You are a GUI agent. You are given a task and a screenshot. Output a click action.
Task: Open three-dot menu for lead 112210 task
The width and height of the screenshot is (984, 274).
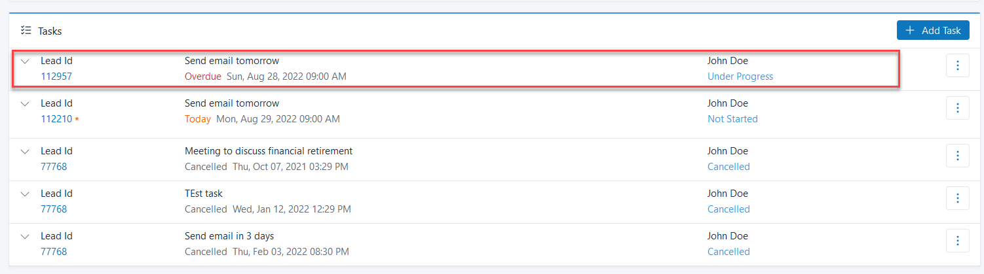pos(957,108)
